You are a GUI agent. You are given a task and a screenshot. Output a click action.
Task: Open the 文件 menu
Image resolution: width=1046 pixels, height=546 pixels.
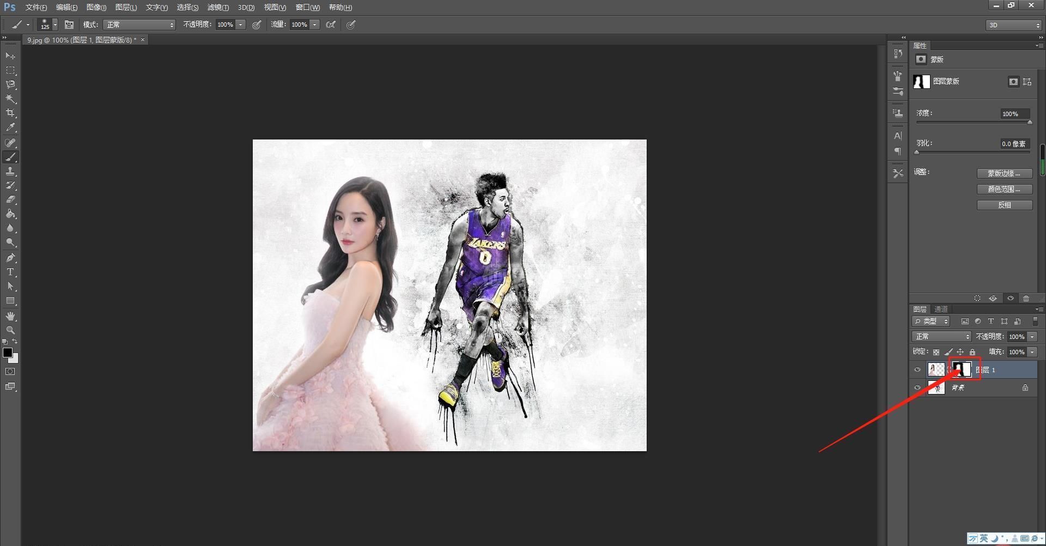tap(36, 7)
